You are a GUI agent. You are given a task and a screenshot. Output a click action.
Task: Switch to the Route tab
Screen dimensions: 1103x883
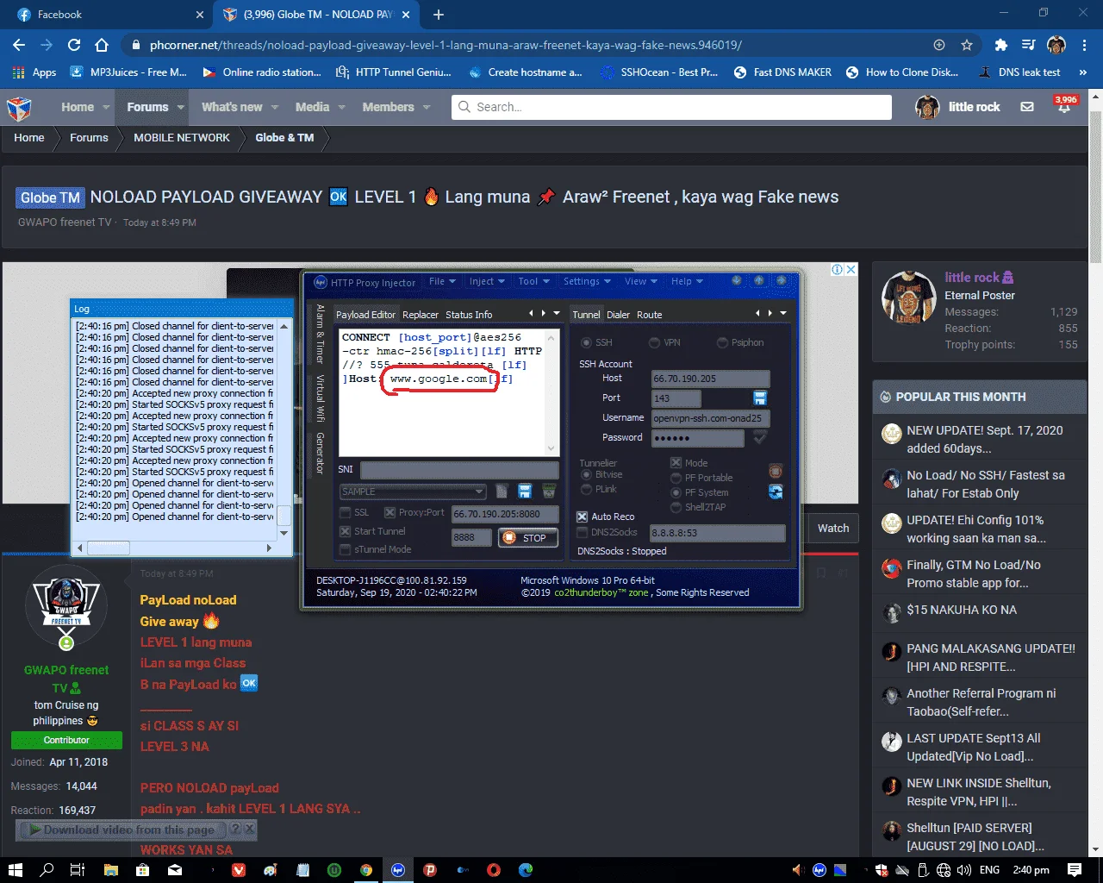[x=650, y=315]
